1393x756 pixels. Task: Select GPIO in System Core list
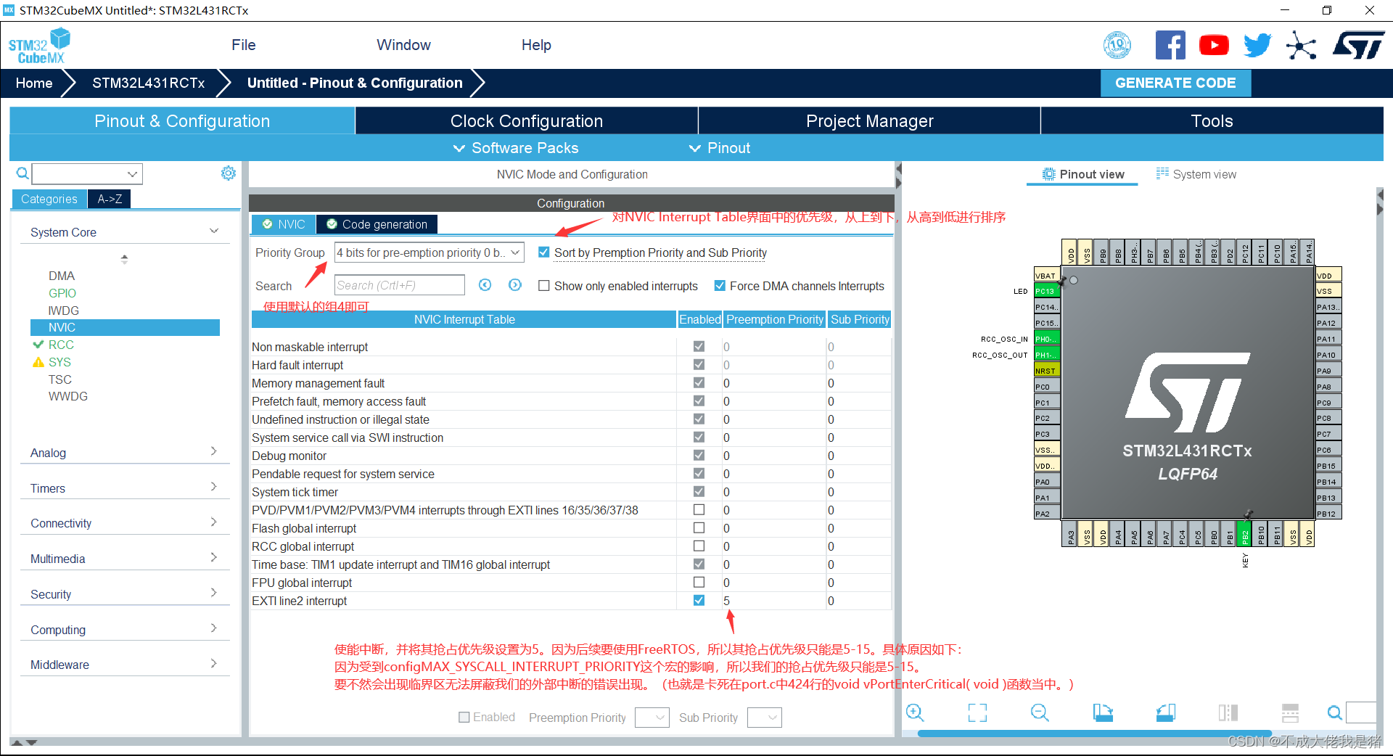tap(62, 293)
